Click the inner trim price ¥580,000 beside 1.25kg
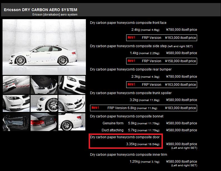221x171 pixels. [182, 162]
